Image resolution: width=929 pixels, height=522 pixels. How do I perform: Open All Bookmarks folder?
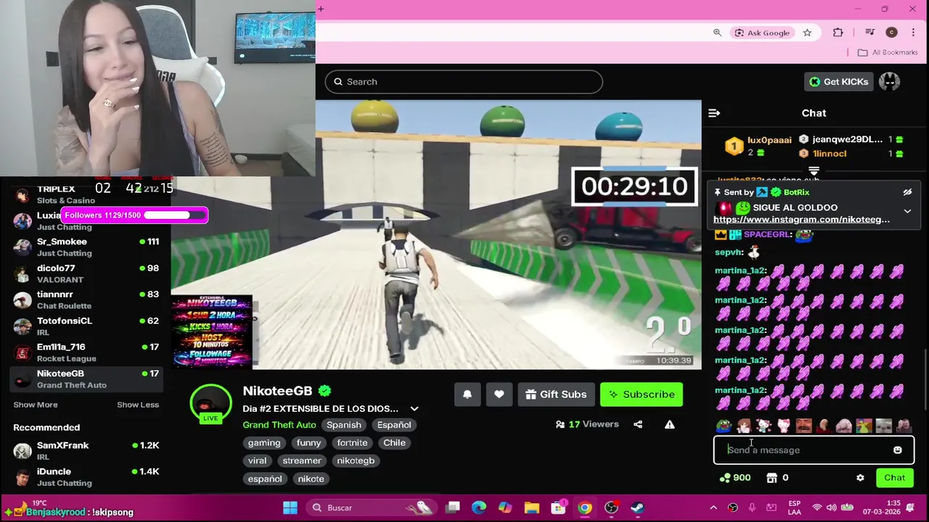point(888,52)
